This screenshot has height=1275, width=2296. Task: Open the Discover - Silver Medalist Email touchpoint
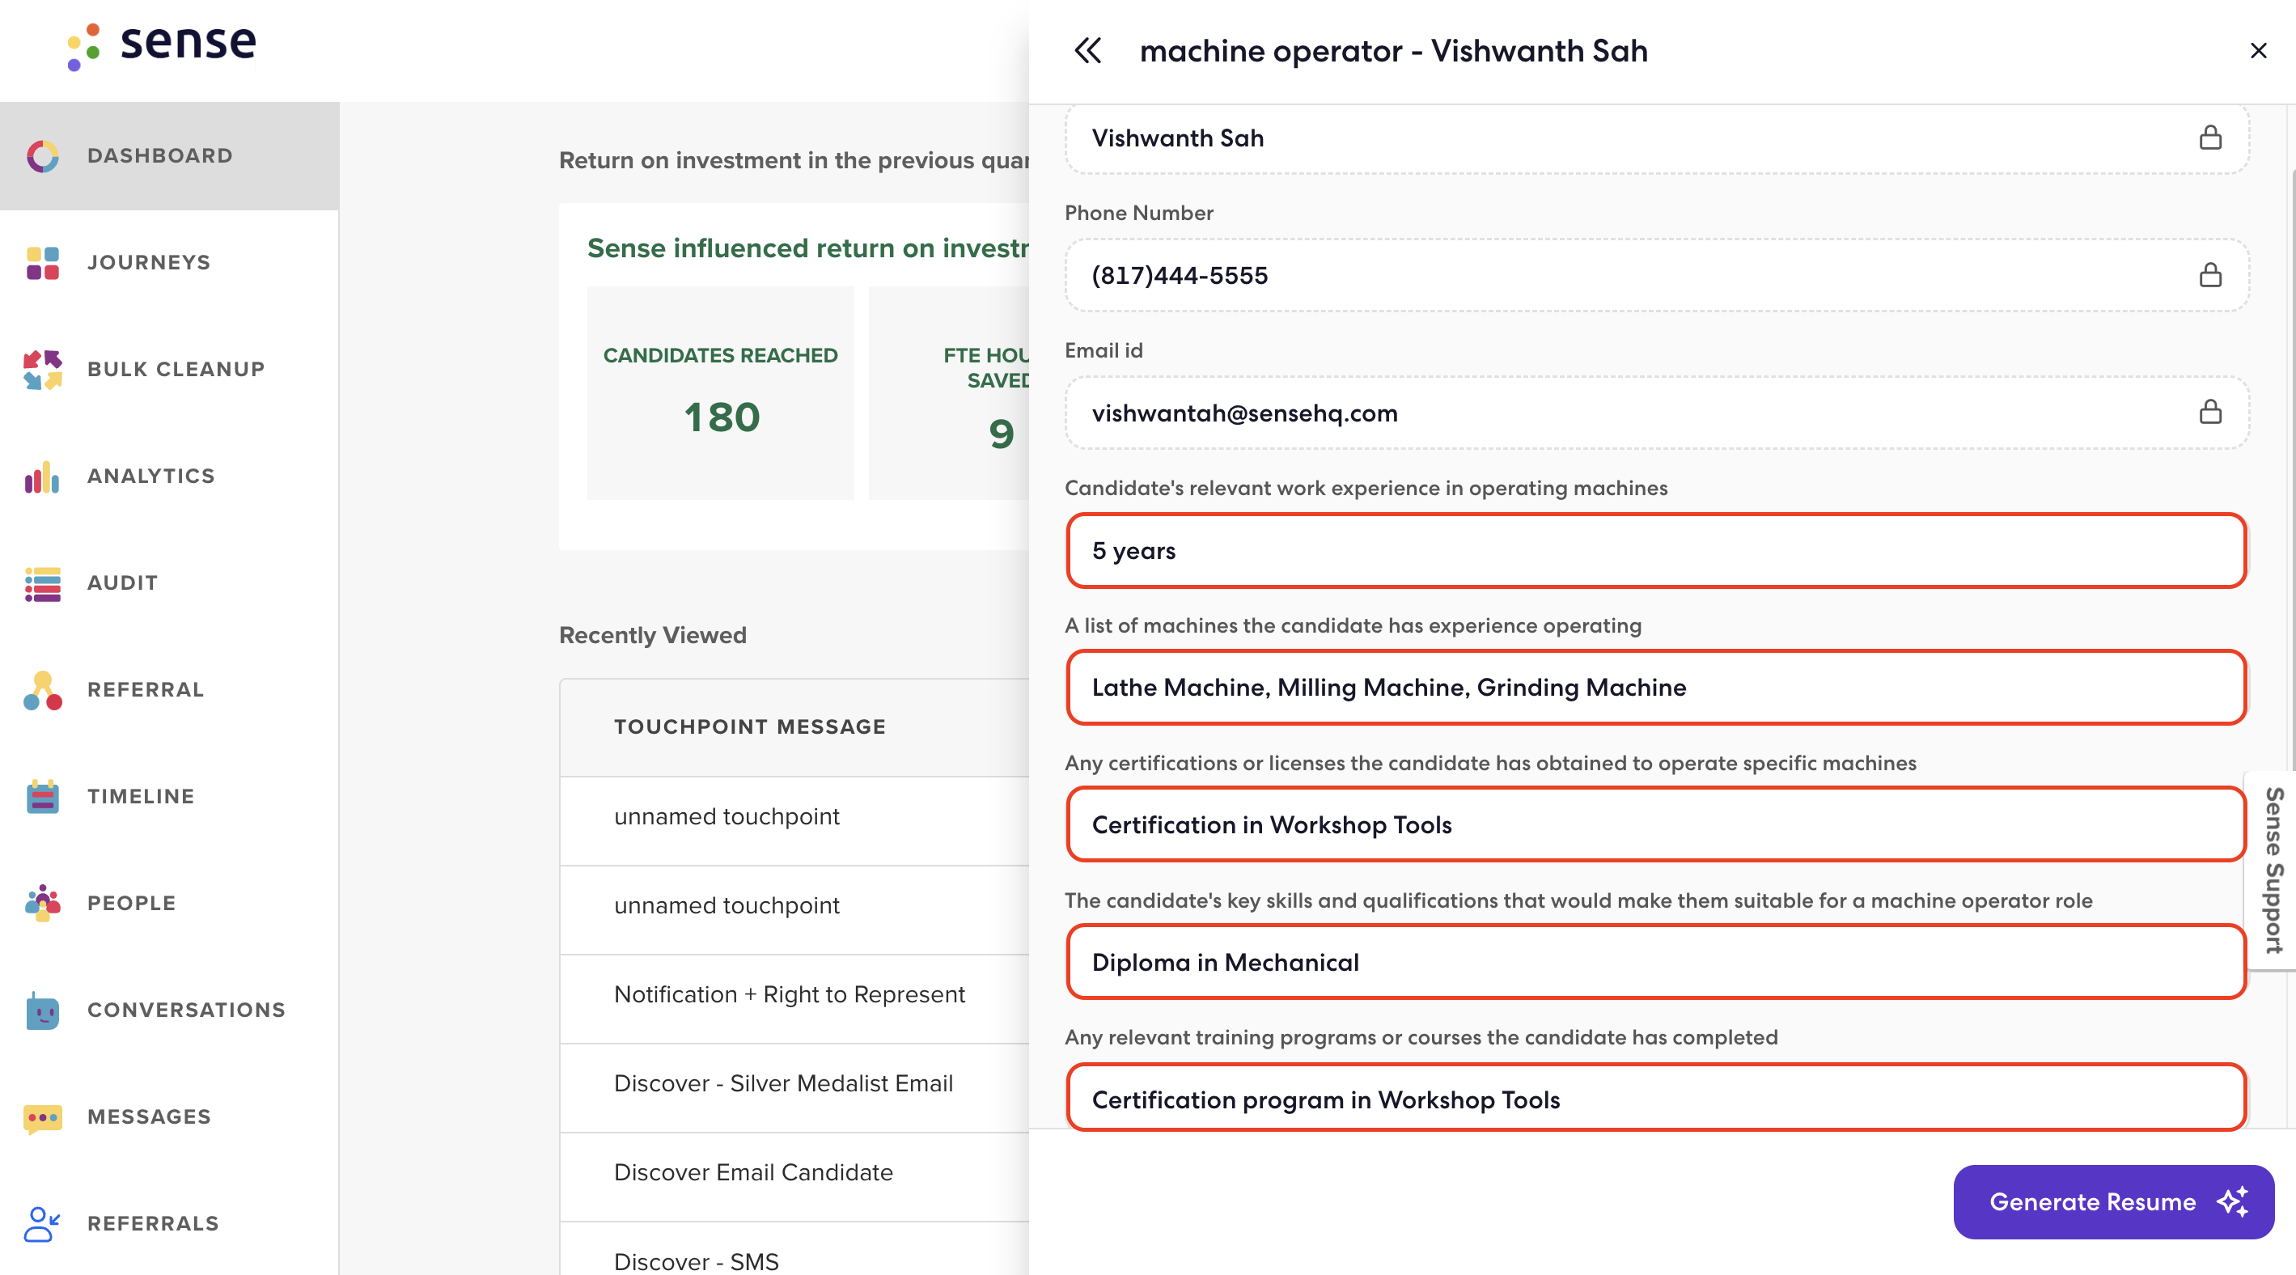tap(783, 1083)
